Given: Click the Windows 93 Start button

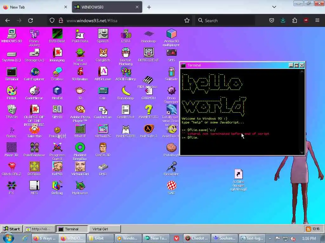Looking at the screenshot, I should [x=12, y=229].
